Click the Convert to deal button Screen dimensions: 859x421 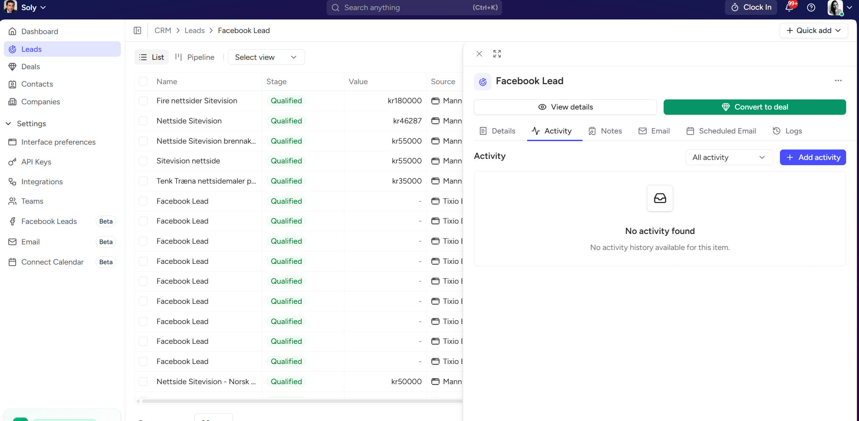point(755,107)
